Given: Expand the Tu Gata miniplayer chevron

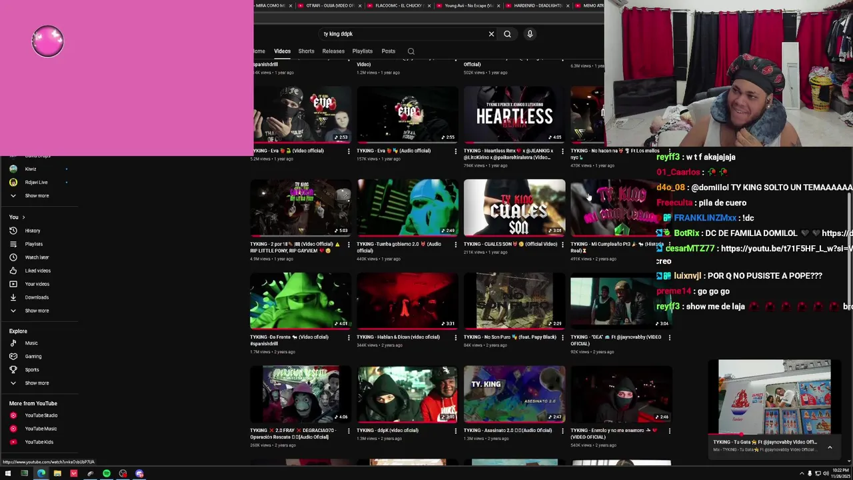Looking at the screenshot, I should tap(830, 448).
